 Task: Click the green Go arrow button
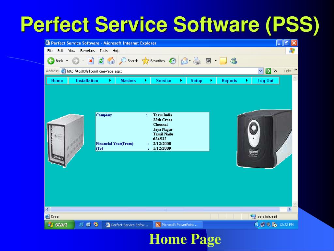coord(268,71)
